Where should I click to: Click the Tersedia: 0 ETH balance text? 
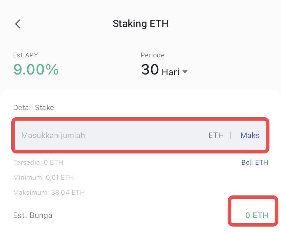coord(38,162)
